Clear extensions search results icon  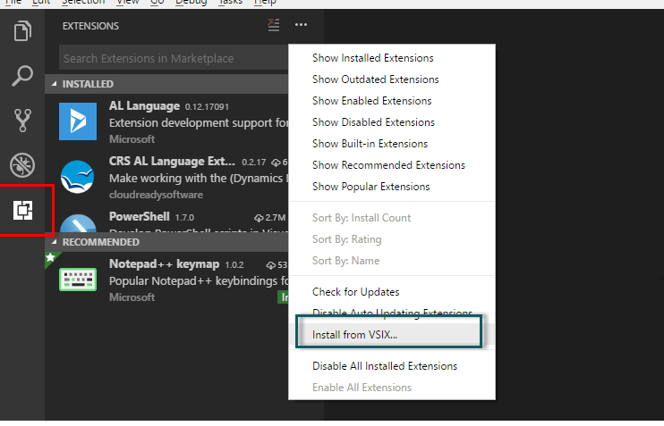pos(274,25)
